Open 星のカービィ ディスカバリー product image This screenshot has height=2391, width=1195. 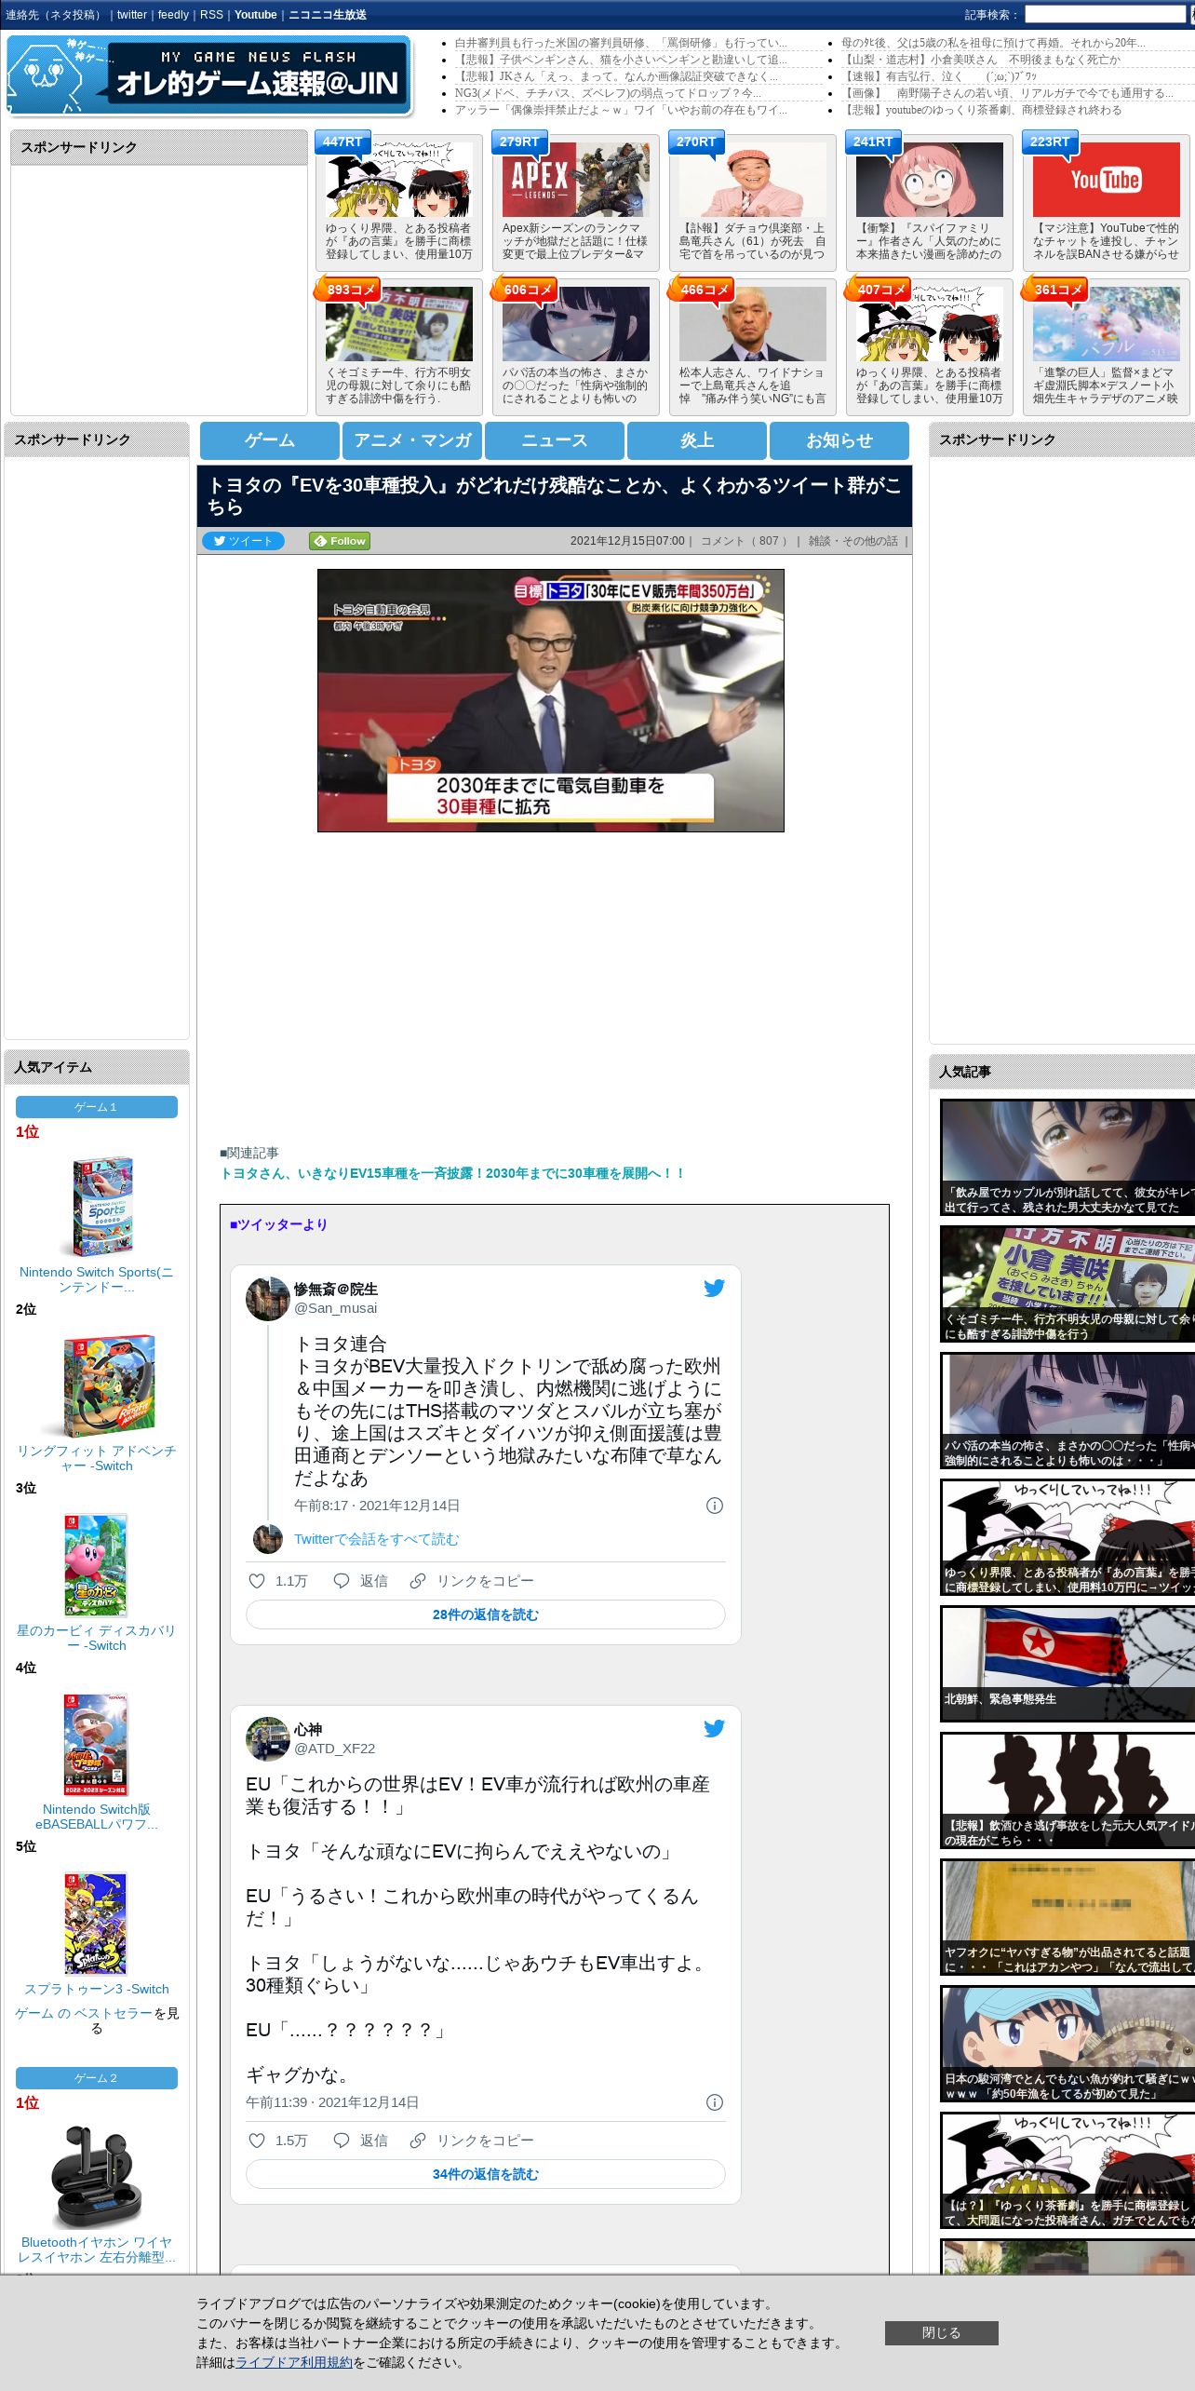pyautogui.click(x=96, y=1565)
